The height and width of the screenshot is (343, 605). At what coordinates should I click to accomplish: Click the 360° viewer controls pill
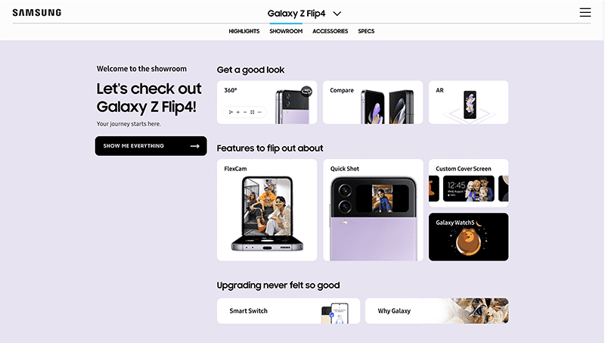245,112
